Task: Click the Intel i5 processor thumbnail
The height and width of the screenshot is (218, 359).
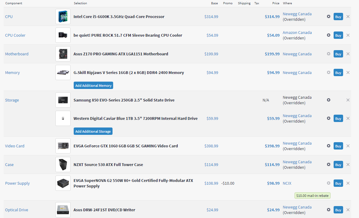Action: (x=63, y=17)
